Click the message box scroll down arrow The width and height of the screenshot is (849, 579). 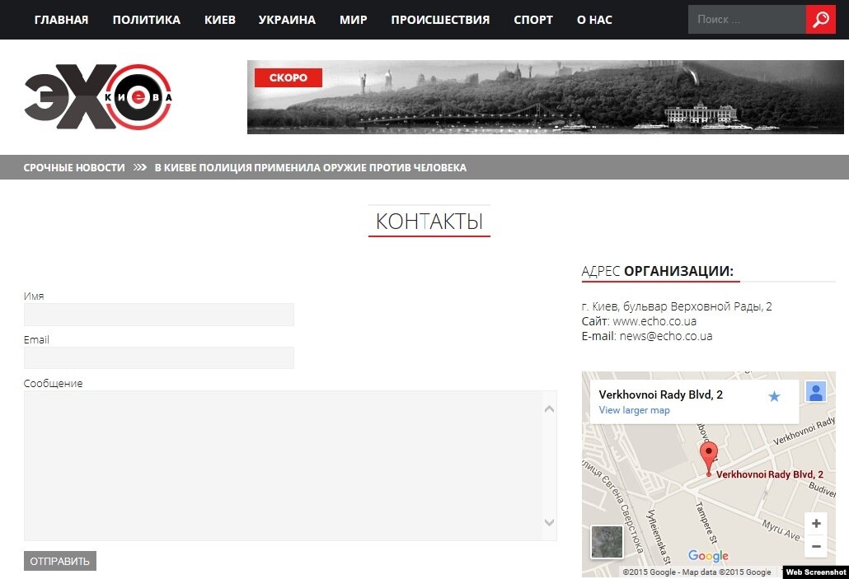click(550, 522)
